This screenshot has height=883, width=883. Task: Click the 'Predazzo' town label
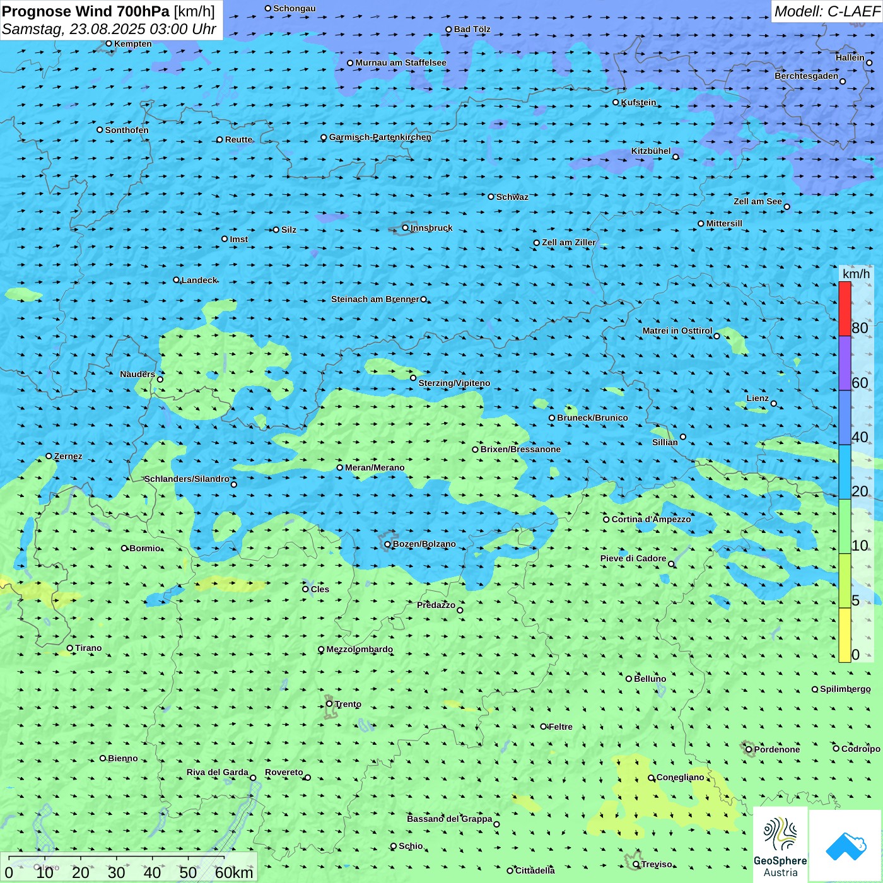436,605
